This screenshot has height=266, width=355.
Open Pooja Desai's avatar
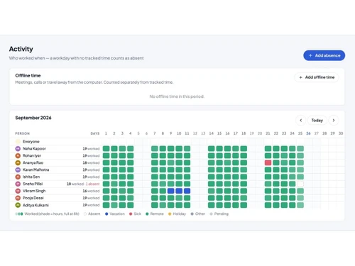click(x=18, y=198)
